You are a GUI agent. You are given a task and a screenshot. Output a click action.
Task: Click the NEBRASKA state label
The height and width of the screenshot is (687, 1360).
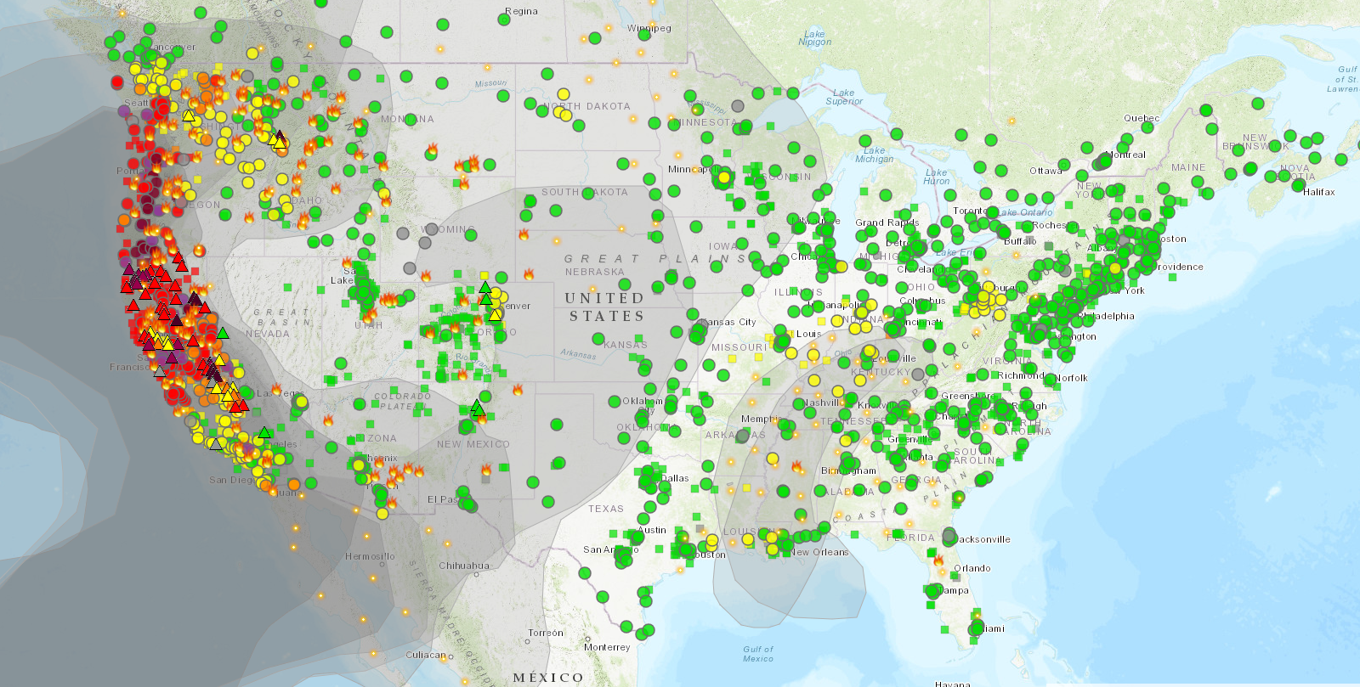tap(595, 272)
